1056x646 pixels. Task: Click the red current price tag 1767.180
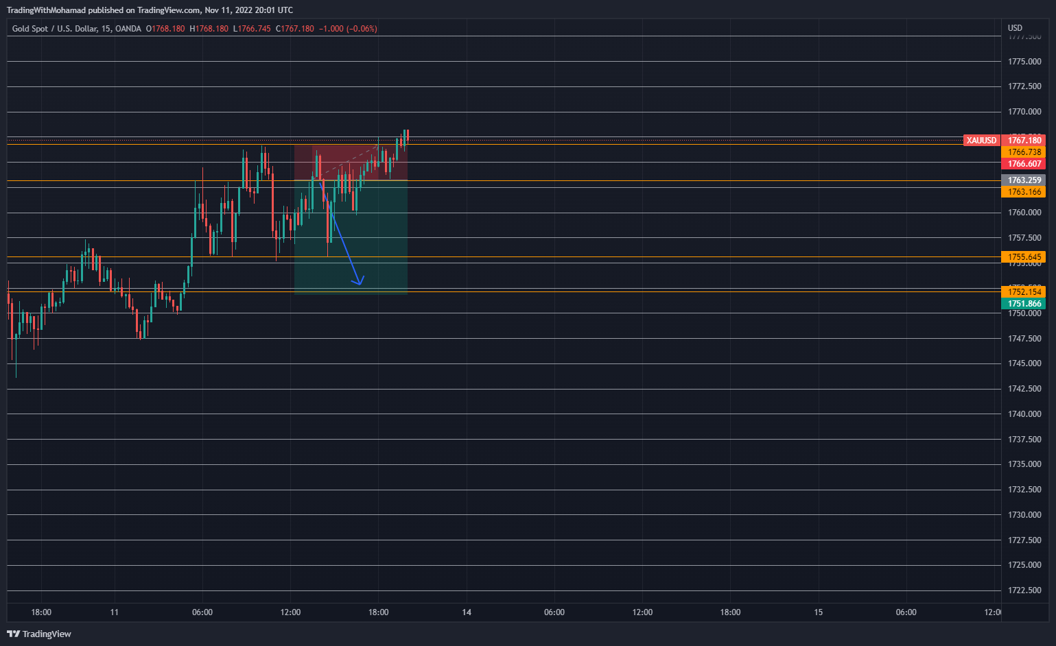(1024, 141)
